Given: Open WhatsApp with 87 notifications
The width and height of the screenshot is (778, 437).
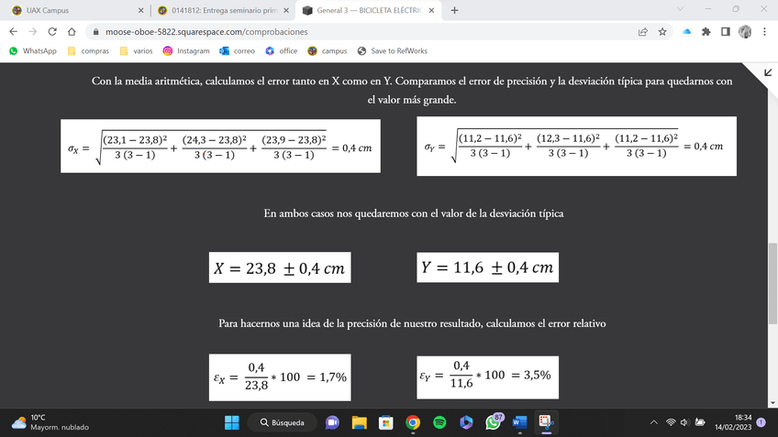Looking at the screenshot, I should point(494,422).
